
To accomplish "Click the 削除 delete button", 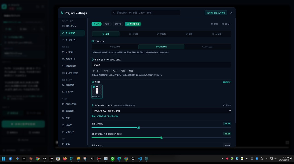I will (214, 24).
